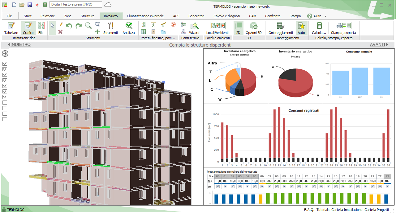
Task: Open the Generatori tab
Action: (196, 16)
